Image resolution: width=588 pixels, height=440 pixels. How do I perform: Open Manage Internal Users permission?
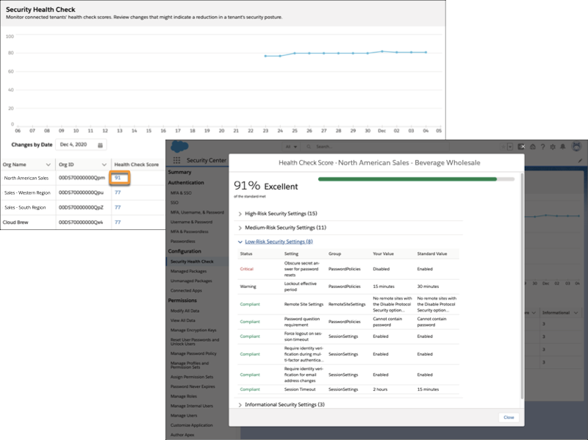192,406
